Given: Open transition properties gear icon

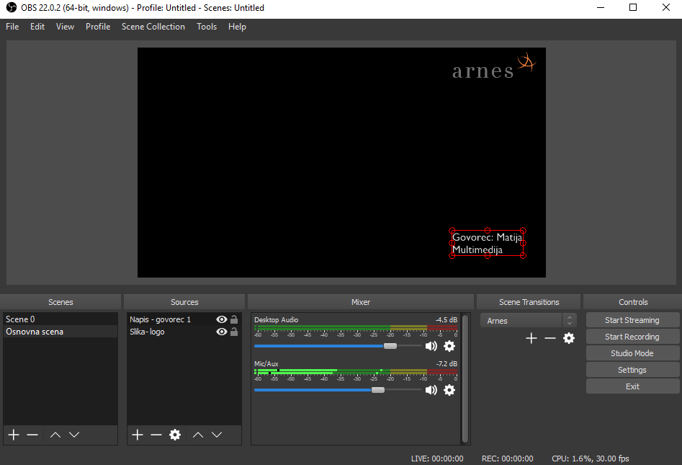Looking at the screenshot, I should coord(569,338).
